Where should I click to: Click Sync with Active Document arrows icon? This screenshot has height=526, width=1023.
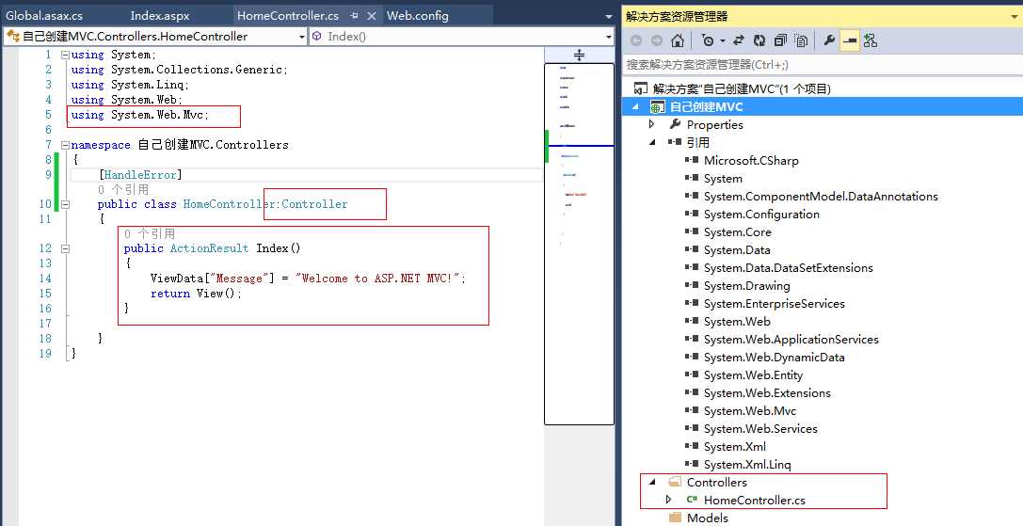point(739,40)
